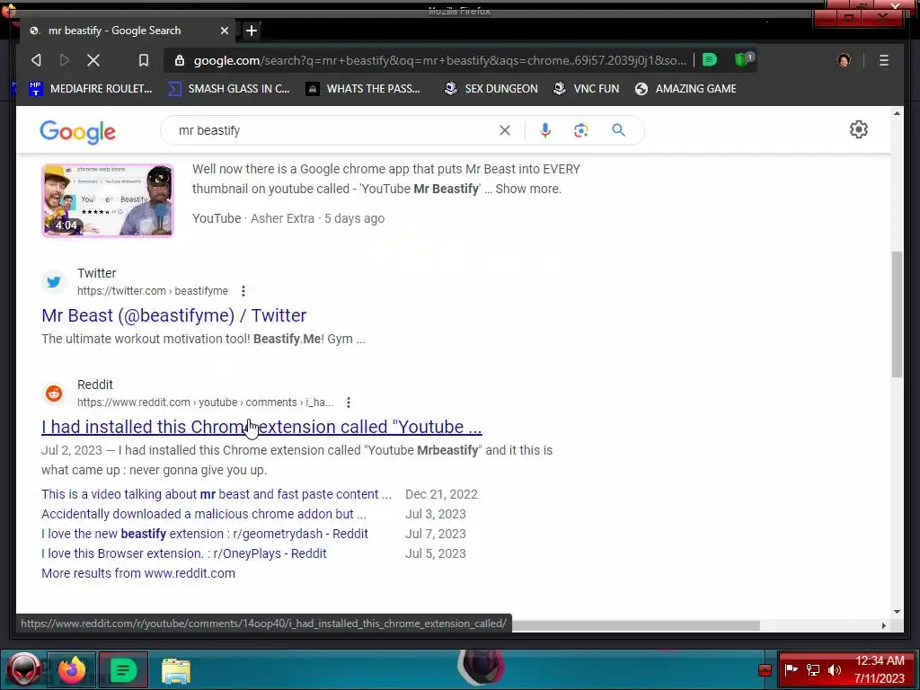Click the horizontal scrollbar thumb
920x690 pixels.
636,626
